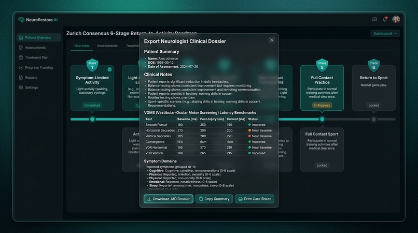Click the NeuroRestore AI brain logo

21,20
